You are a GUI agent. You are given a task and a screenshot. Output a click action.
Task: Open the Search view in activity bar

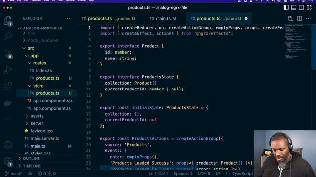pos(8,36)
